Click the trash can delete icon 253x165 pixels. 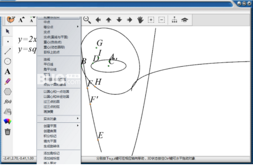pyautogui.click(x=8, y=132)
